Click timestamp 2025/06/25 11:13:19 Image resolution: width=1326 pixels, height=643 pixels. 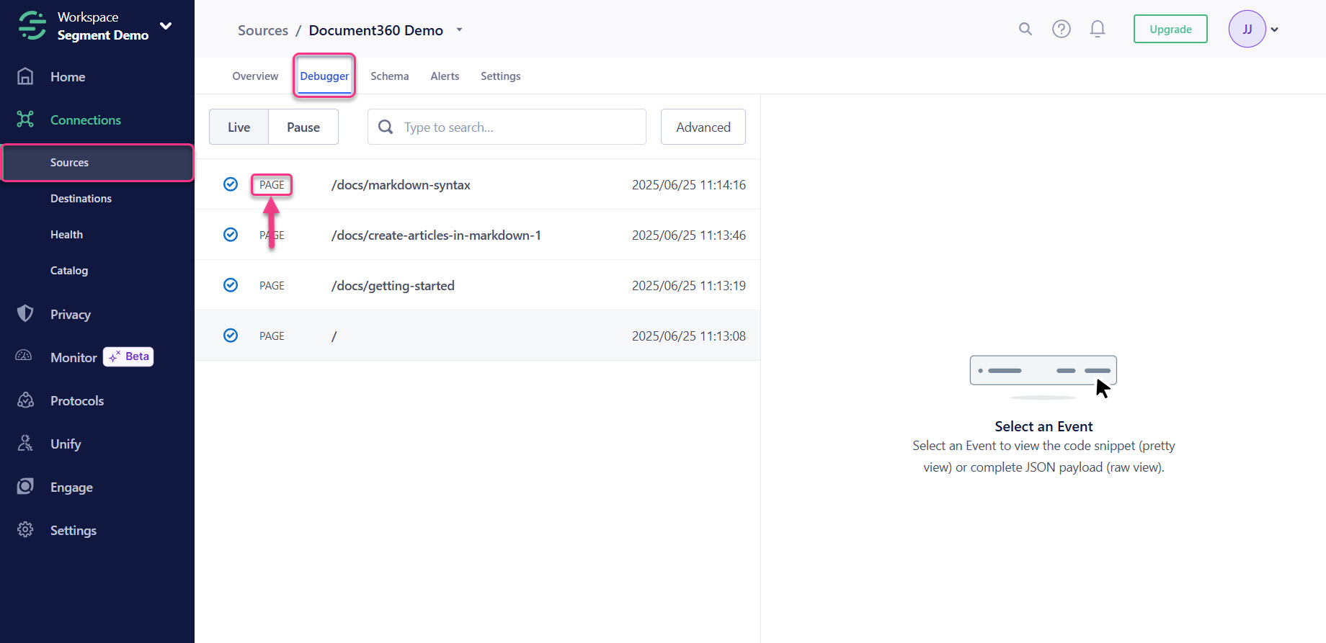689,286
